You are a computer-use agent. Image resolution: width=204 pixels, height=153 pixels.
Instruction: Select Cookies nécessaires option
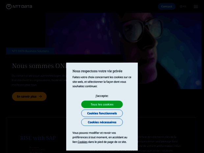pyautogui.click(x=102, y=122)
